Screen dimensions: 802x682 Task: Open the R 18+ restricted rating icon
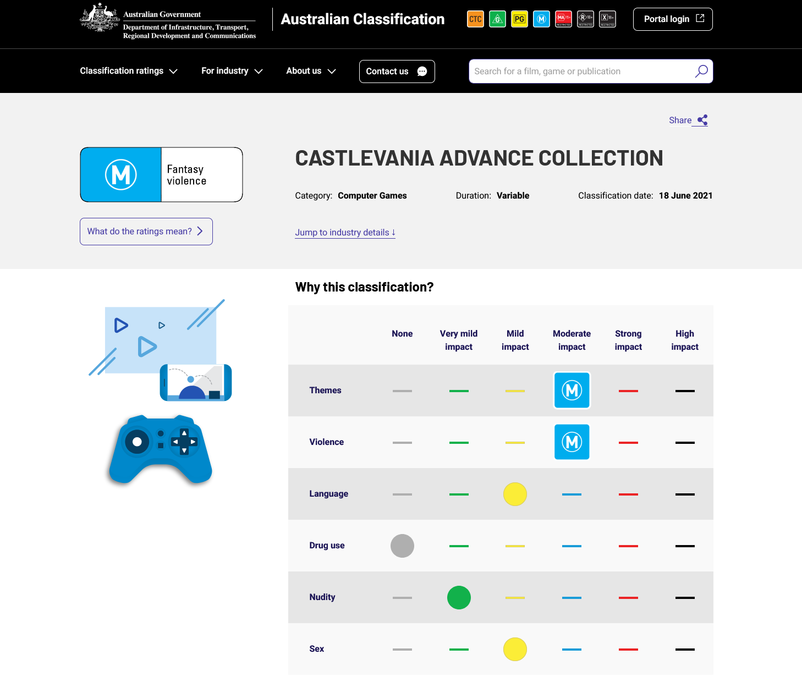585,19
